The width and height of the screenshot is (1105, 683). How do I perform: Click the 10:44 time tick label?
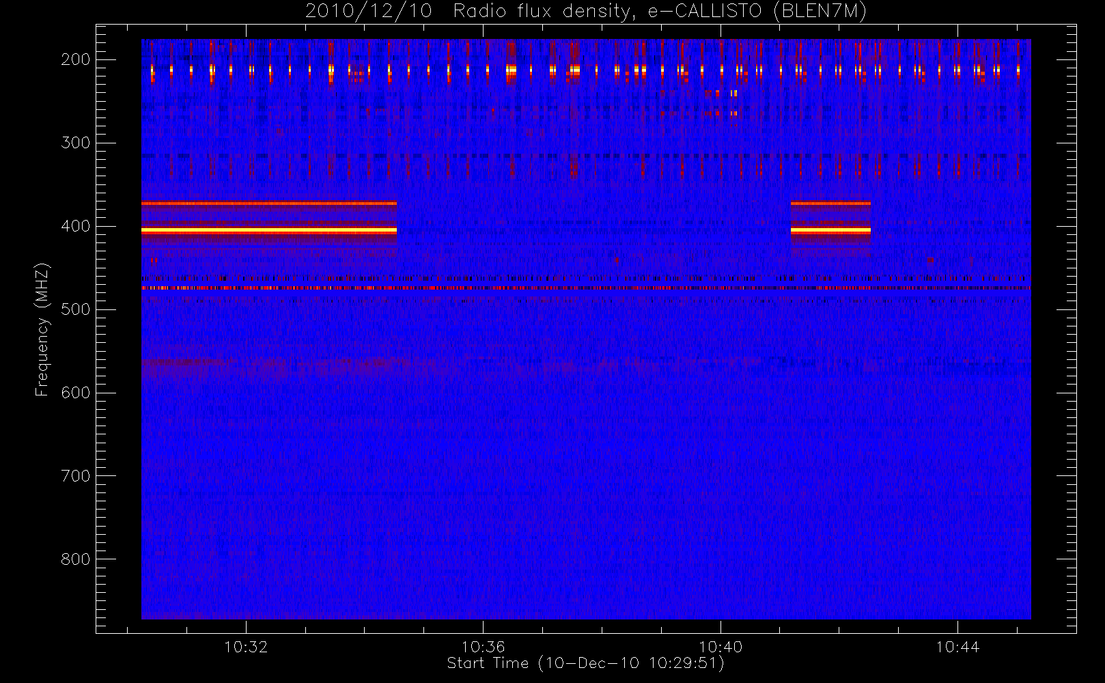tap(957, 647)
